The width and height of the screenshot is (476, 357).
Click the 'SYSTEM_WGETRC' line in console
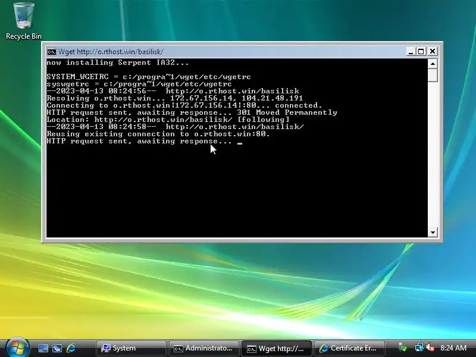(x=149, y=77)
